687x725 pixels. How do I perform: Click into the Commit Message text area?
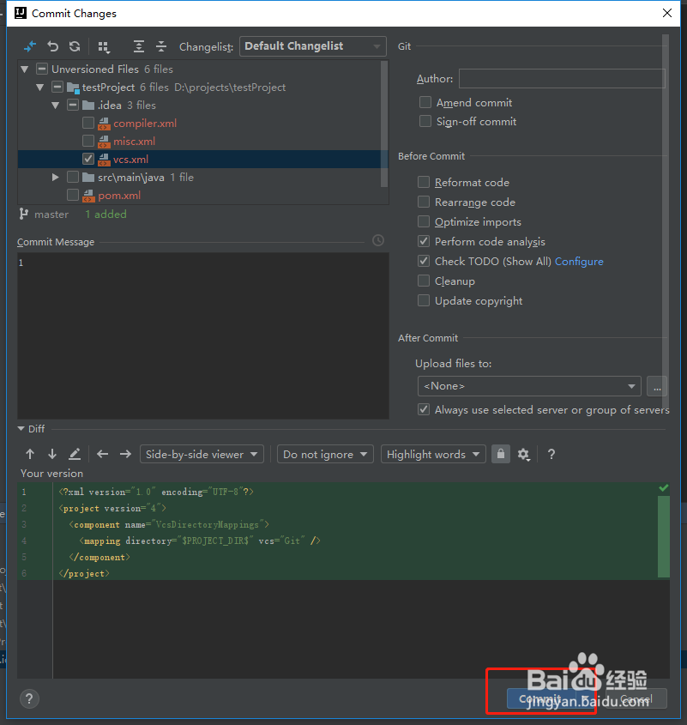203,335
